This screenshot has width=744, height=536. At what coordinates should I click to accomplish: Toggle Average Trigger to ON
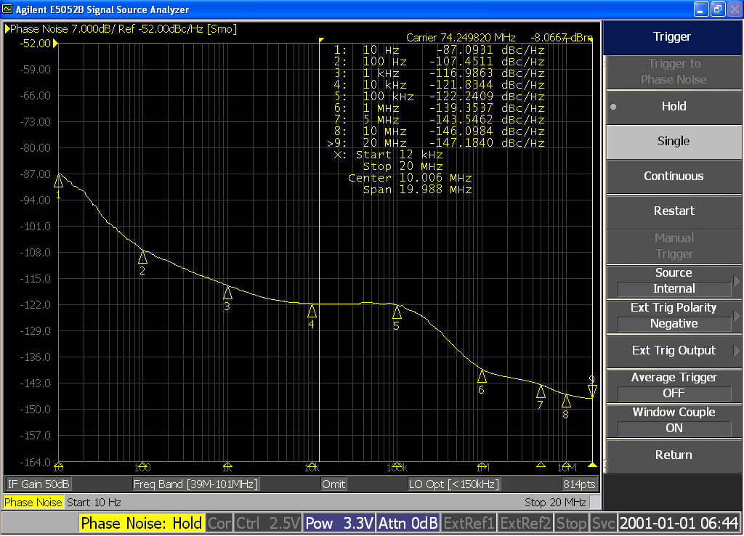(x=673, y=386)
